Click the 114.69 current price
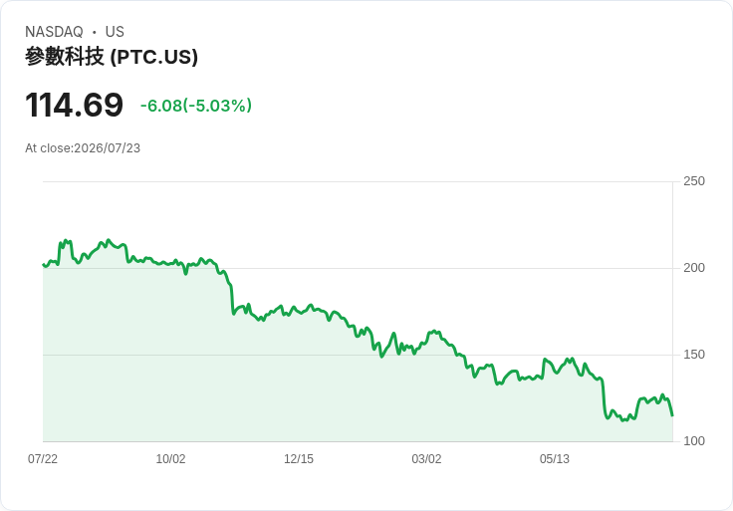 [x=74, y=105]
